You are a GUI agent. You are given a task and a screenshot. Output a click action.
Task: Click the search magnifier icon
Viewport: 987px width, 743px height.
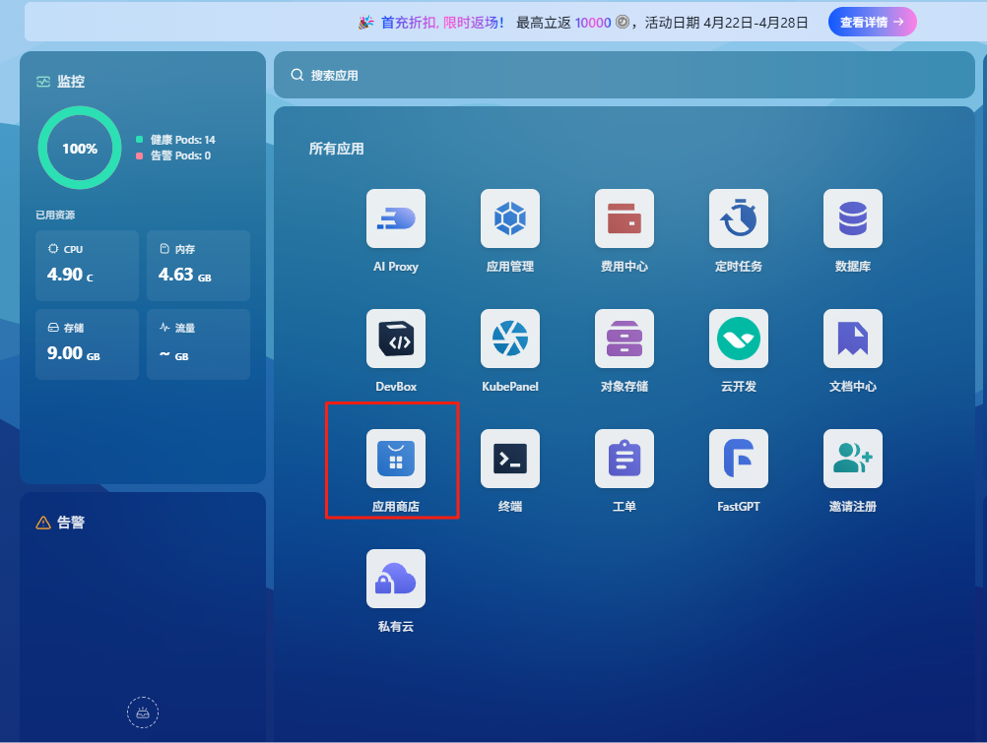(x=297, y=75)
